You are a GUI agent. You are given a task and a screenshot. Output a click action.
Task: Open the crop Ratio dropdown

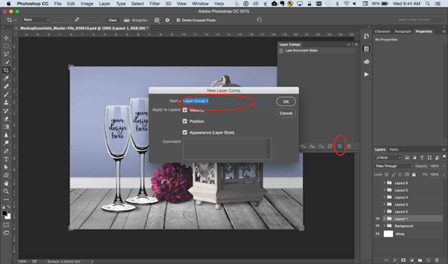(36, 20)
